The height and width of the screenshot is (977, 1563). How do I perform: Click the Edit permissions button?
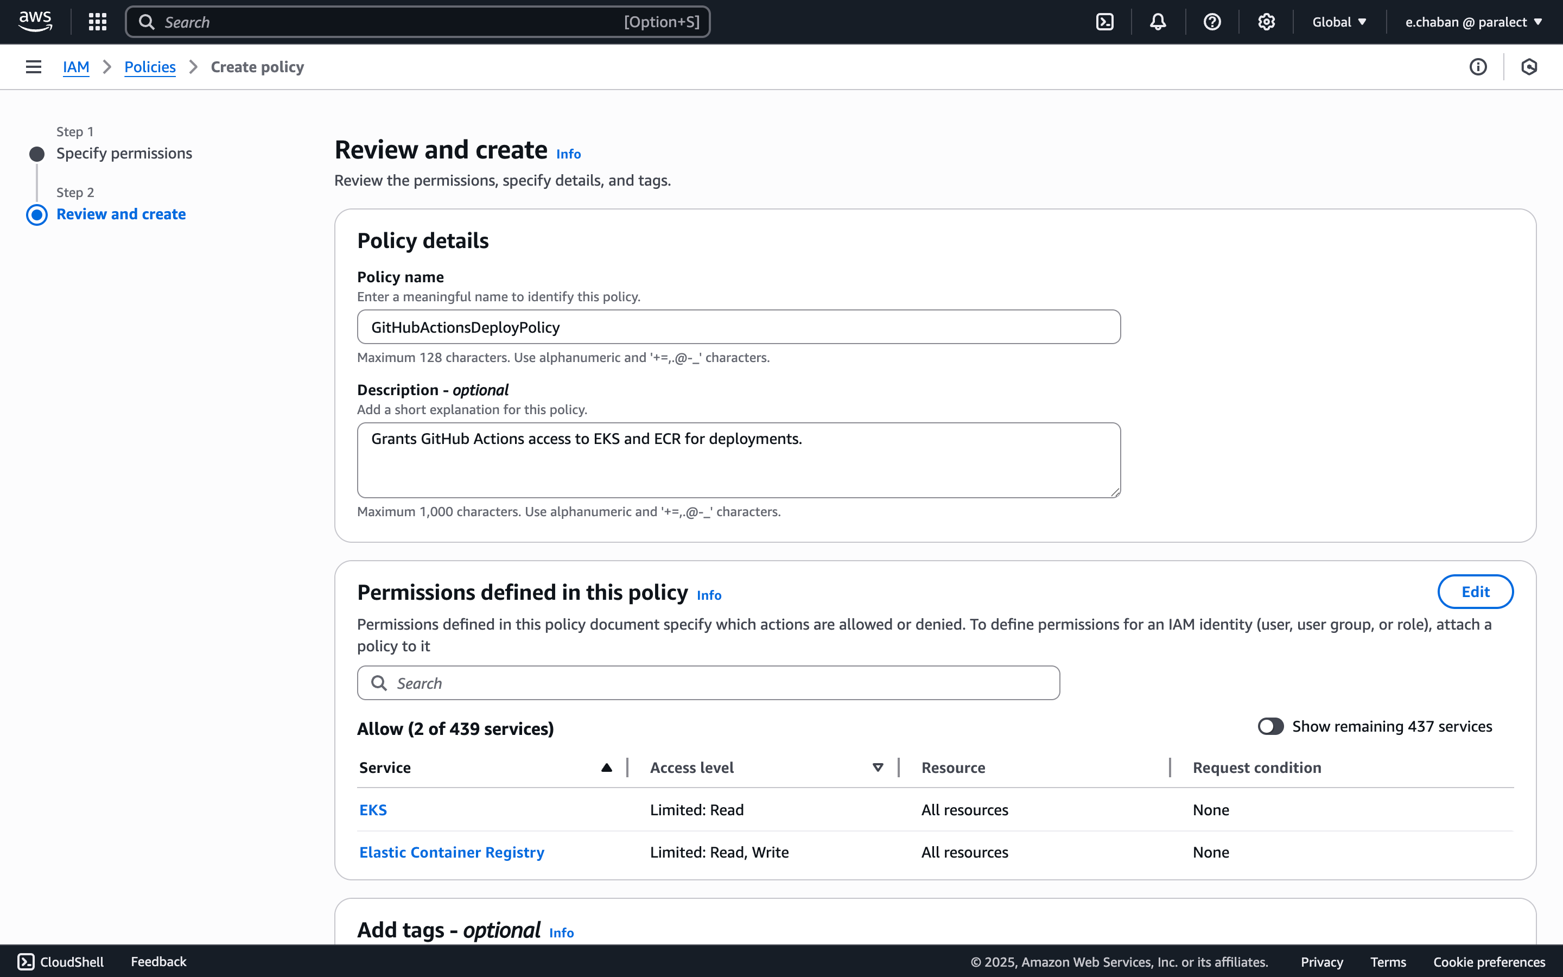1475,592
